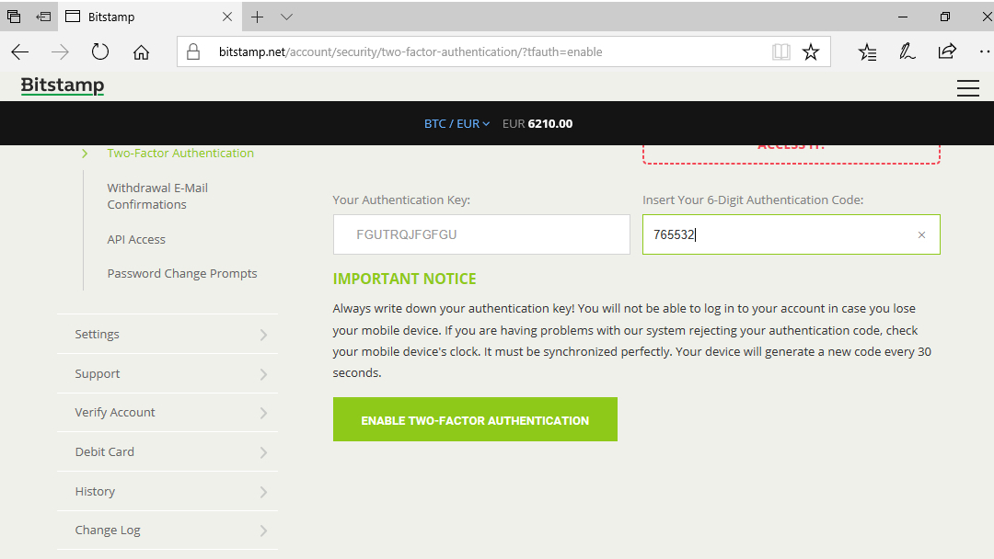The height and width of the screenshot is (559, 994).
Task: Expand the Settings section
Action: pos(168,335)
